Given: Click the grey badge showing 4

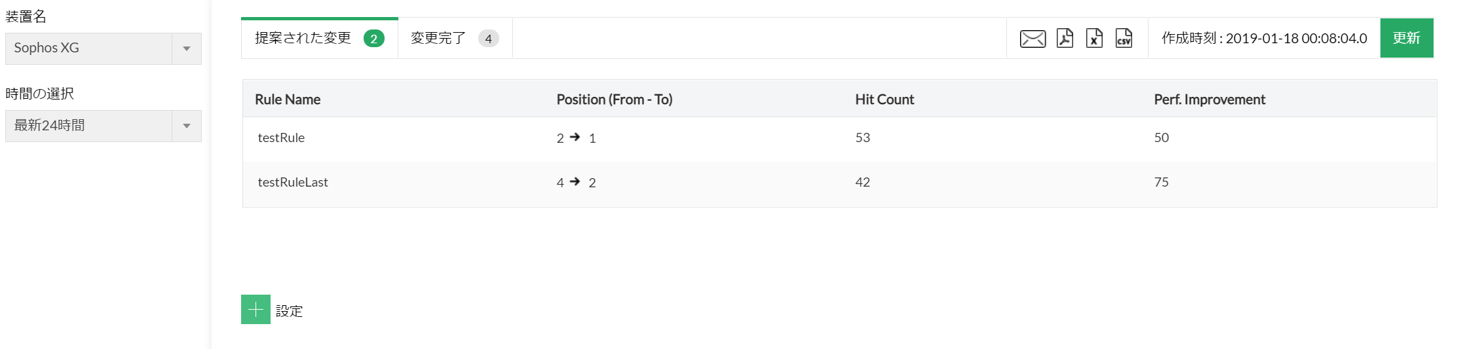Looking at the screenshot, I should tap(488, 39).
